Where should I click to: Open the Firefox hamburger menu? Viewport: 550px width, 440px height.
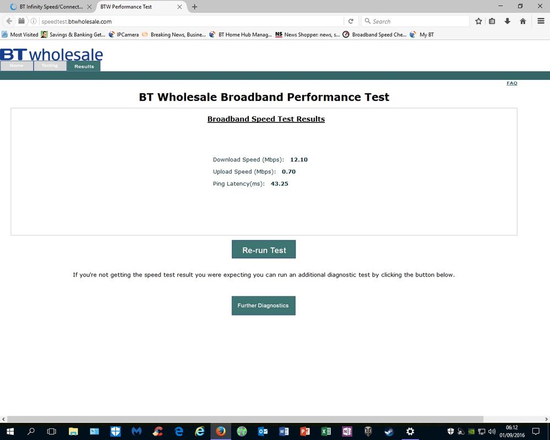coord(541,21)
